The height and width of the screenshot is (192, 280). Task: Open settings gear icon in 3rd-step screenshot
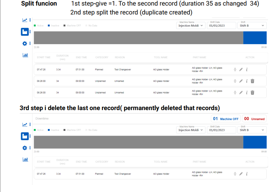24,148
